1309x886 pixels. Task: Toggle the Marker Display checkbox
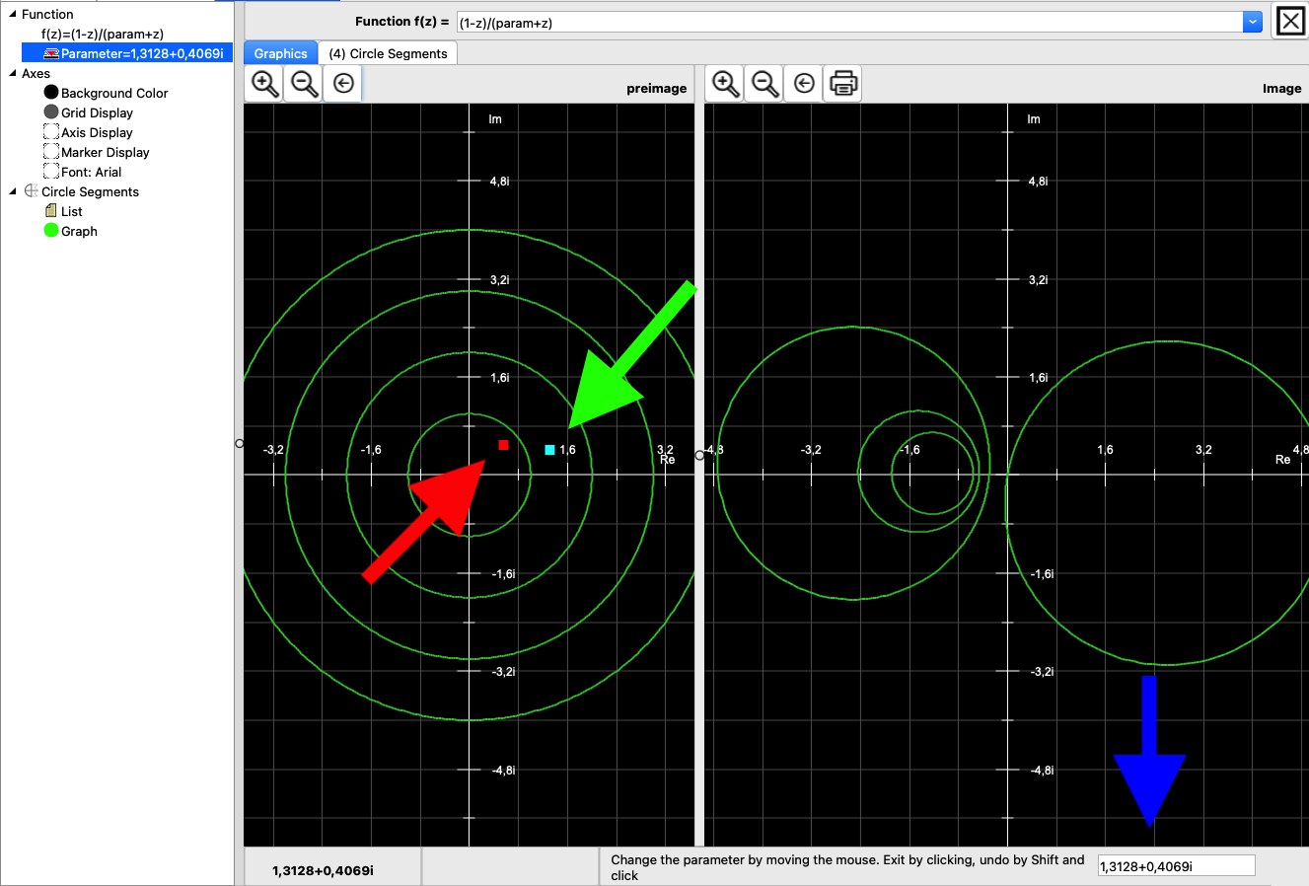coord(51,152)
